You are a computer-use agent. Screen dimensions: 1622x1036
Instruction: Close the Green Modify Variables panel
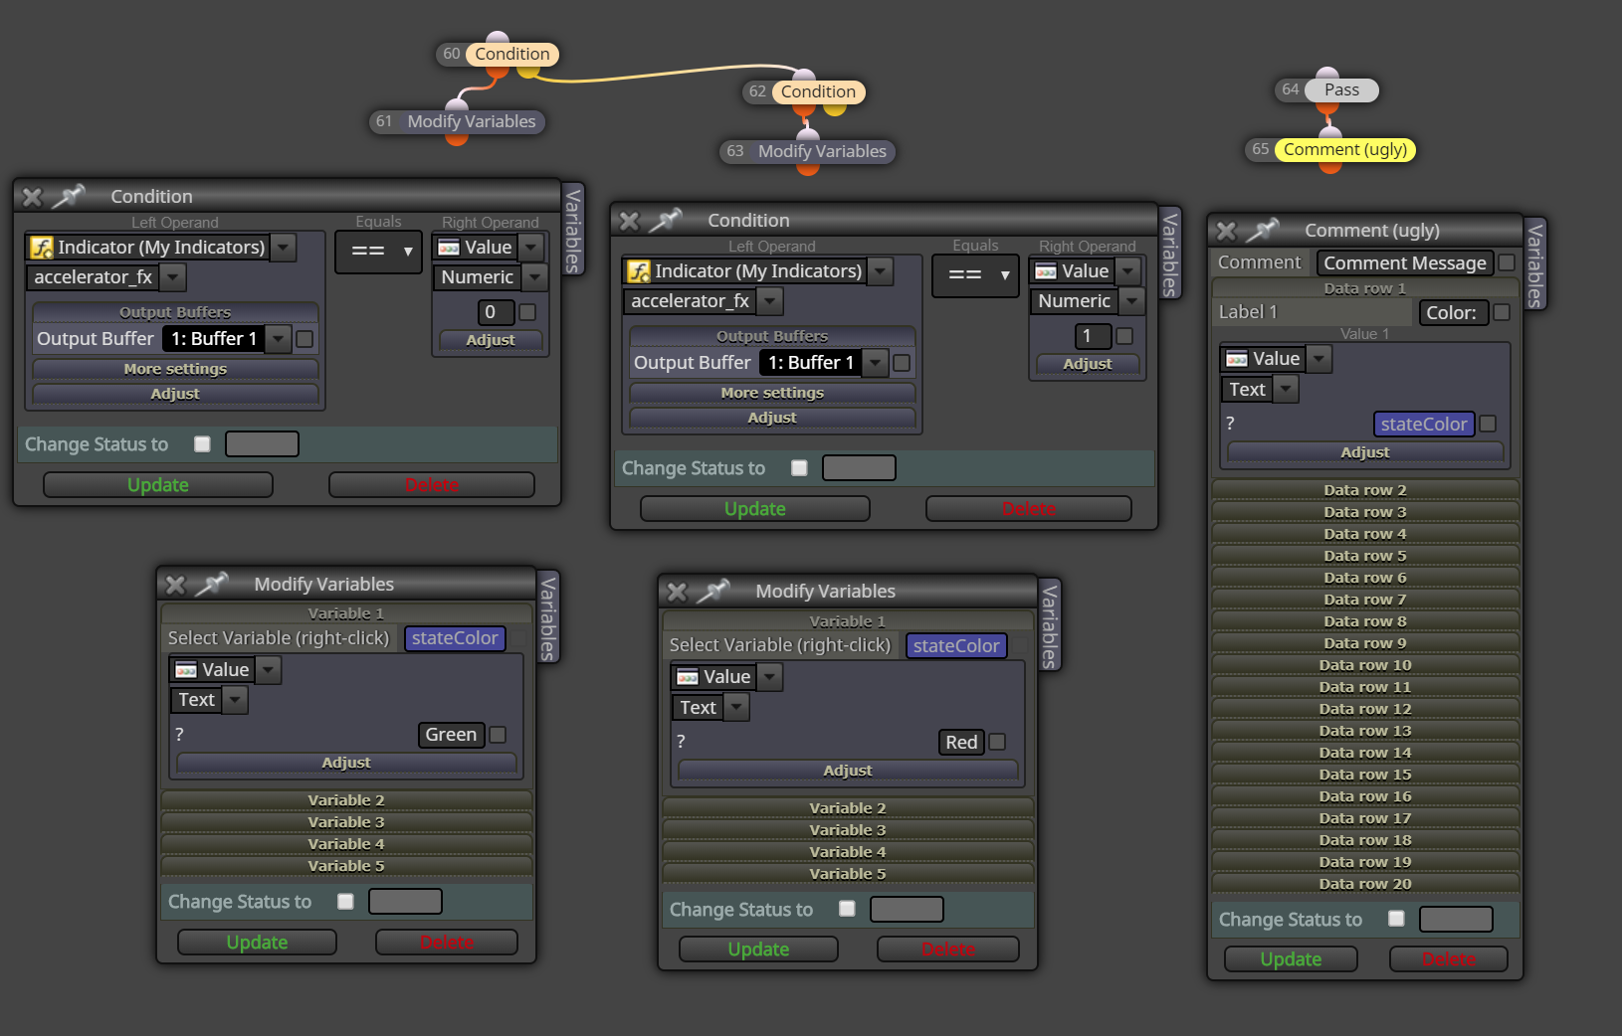pyautogui.click(x=176, y=585)
